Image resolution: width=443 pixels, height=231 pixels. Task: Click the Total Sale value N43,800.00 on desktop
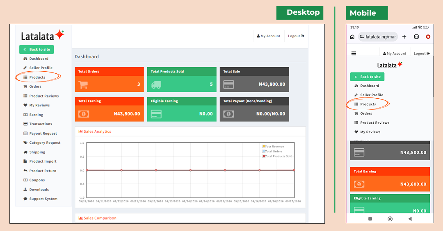[272, 84]
